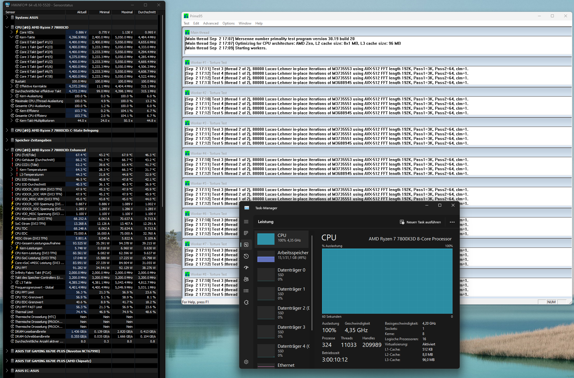This screenshot has width=574, height=378.
Task: Expand Kern-Temperaturen sub-tree
Action: tap(12, 170)
